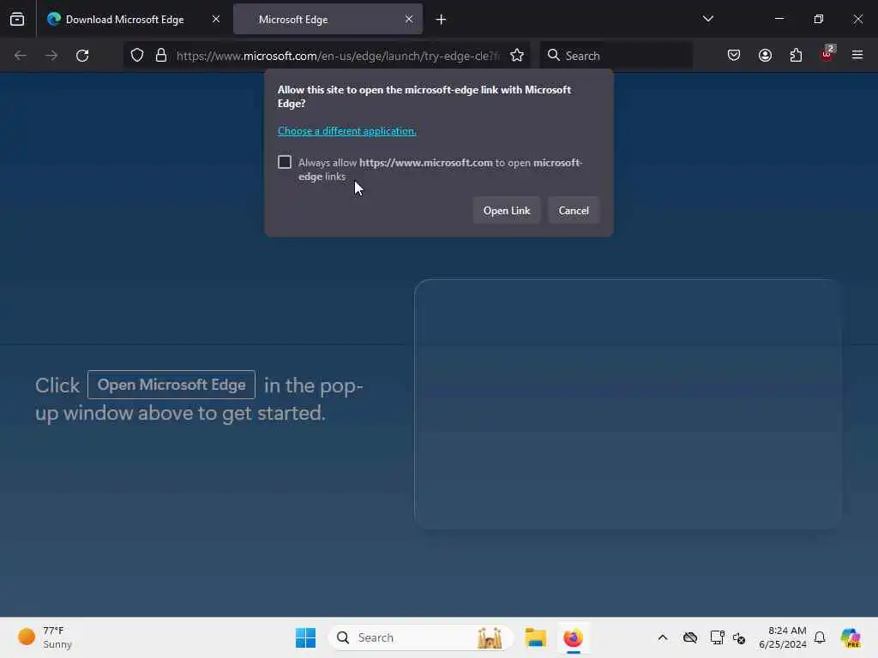Minimize the Firefox window
This screenshot has height=658, width=878.
click(x=779, y=19)
